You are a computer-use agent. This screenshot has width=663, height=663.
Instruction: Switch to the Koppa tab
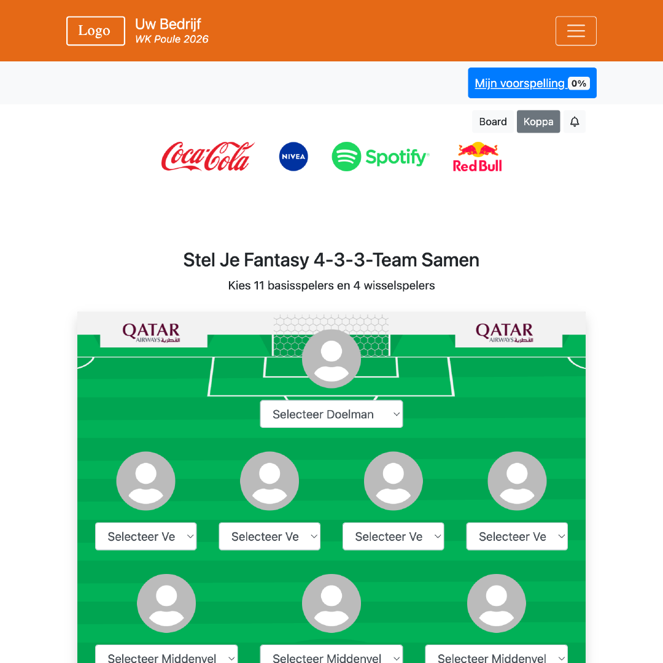538,122
